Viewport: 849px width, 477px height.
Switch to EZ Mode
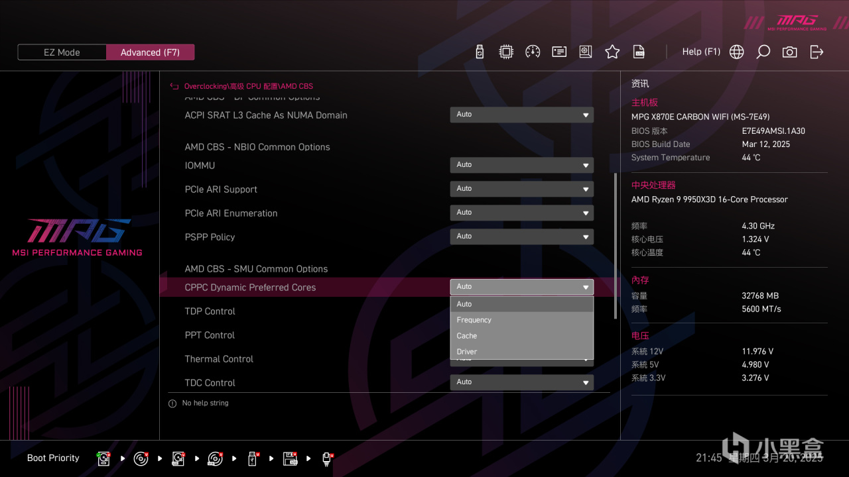coord(62,52)
